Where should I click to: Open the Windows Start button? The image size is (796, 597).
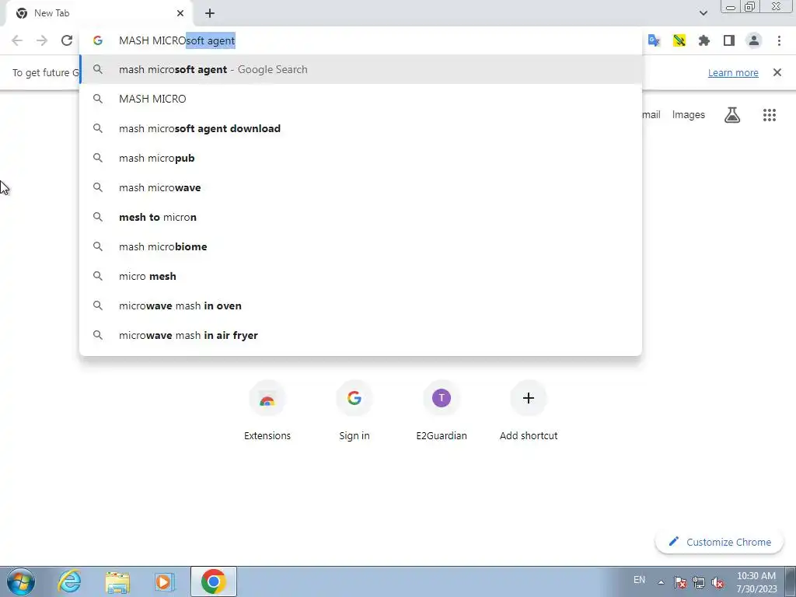(21, 581)
